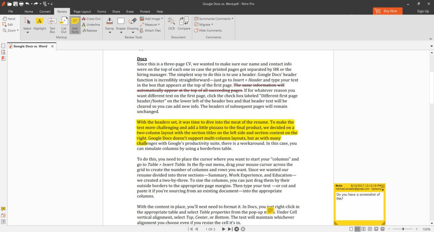Click Attach Files
The height and width of the screenshot is (232, 434).
coord(150,30)
